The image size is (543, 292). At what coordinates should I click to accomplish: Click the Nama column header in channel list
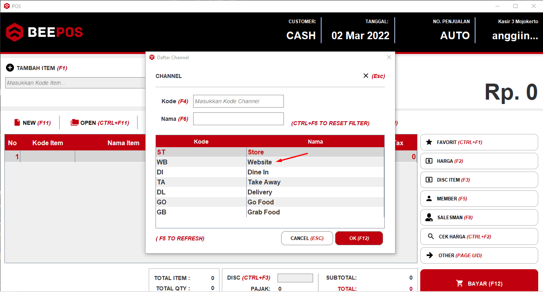(315, 142)
